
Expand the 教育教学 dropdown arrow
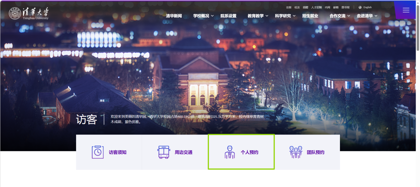coord(267,16)
